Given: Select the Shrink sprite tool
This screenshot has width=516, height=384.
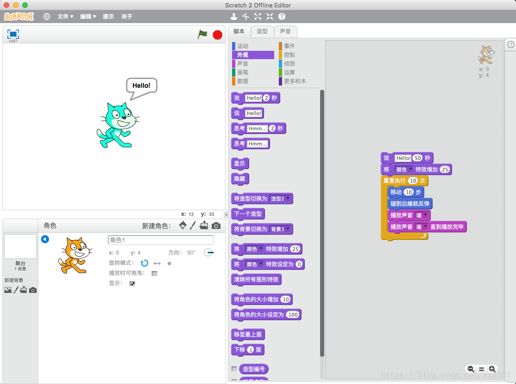Looking at the screenshot, I should coord(270,17).
